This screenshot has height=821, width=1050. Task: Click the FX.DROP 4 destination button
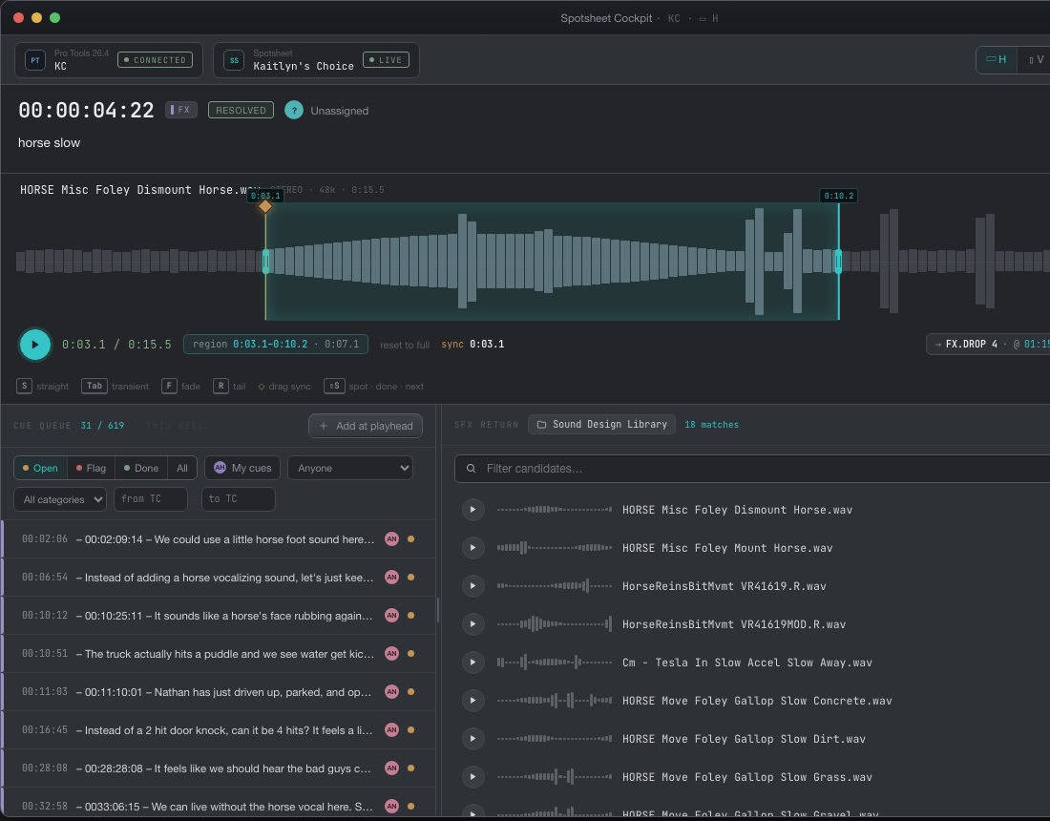[988, 345]
